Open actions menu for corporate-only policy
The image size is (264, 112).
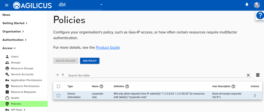pyautogui.click(x=255, y=95)
